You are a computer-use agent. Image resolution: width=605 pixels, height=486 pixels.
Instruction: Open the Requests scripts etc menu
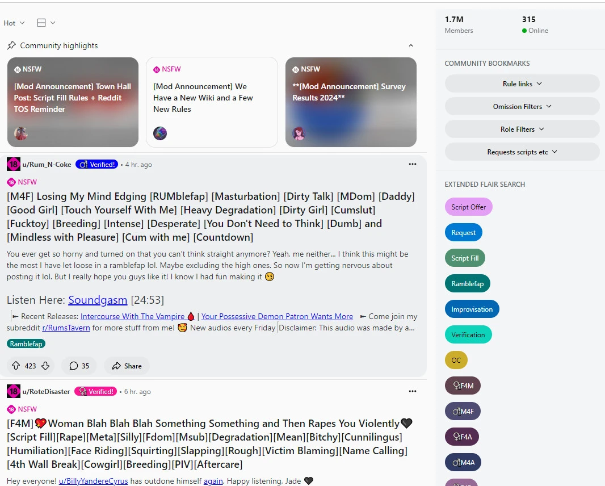click(x=522, y=152)
